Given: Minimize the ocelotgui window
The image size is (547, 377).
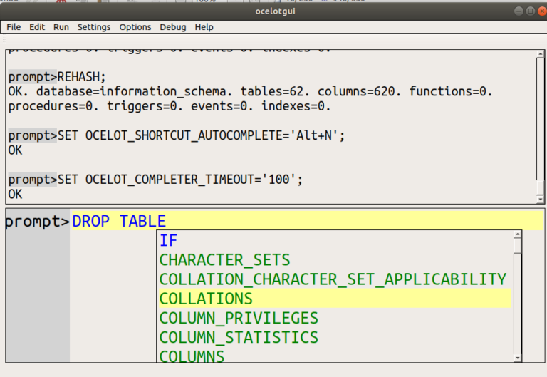Looking at the screenshot, I should 519,11.
